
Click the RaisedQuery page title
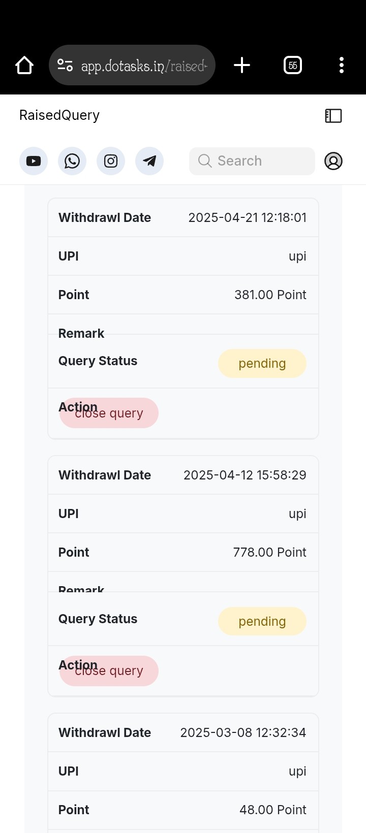[x=59, y=115]
